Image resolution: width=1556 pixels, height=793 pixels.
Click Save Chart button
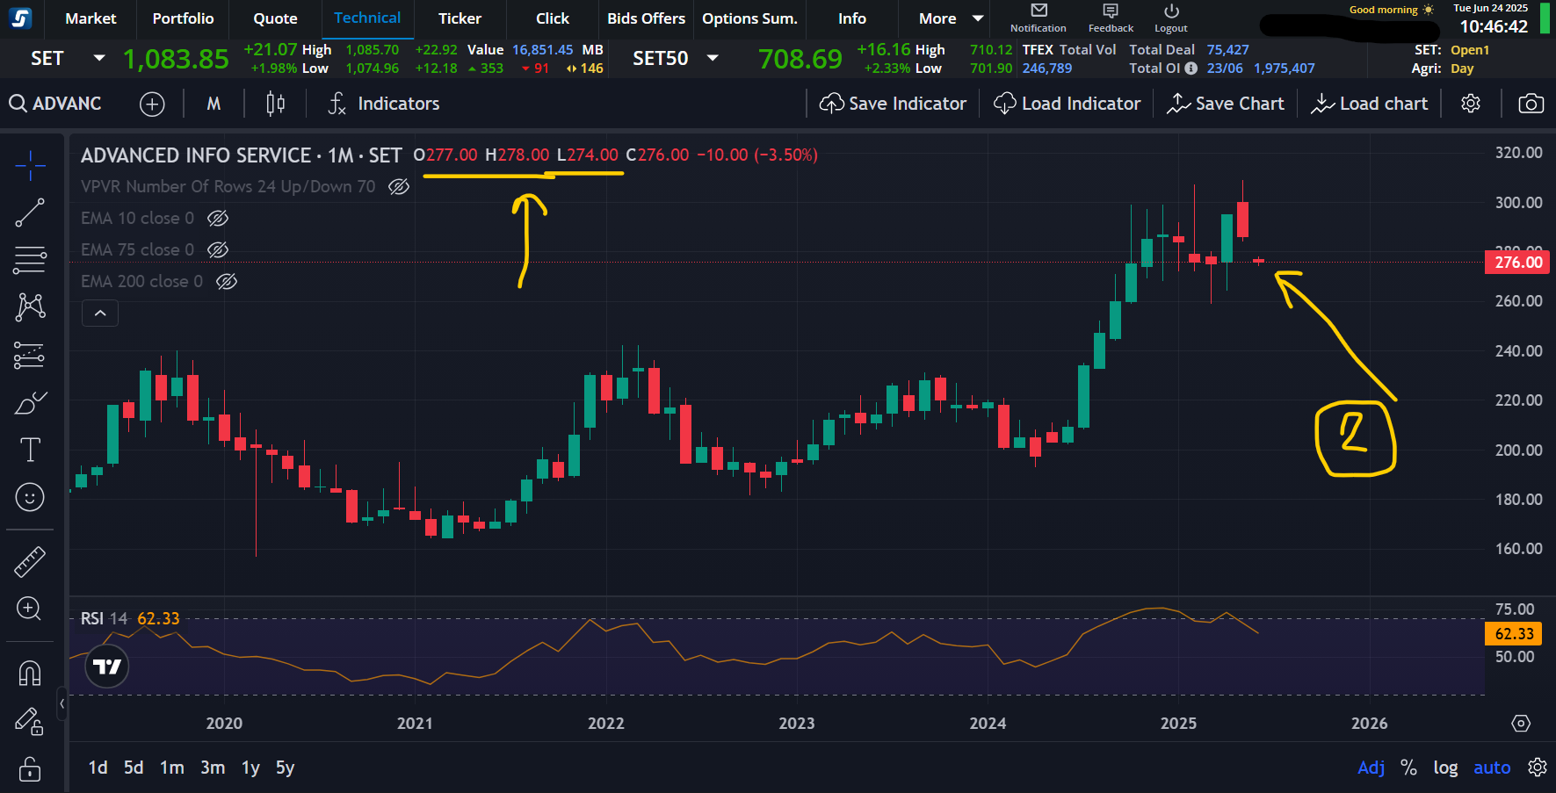coord(1226,104)
